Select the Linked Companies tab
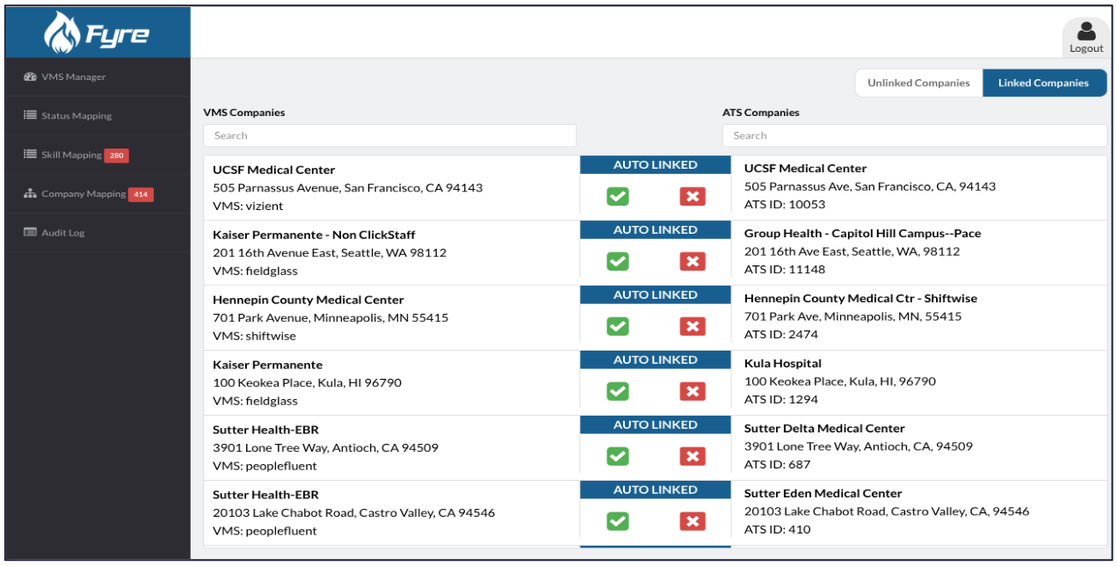The height and width of the screenshot is (566, 1117). 1045,83
